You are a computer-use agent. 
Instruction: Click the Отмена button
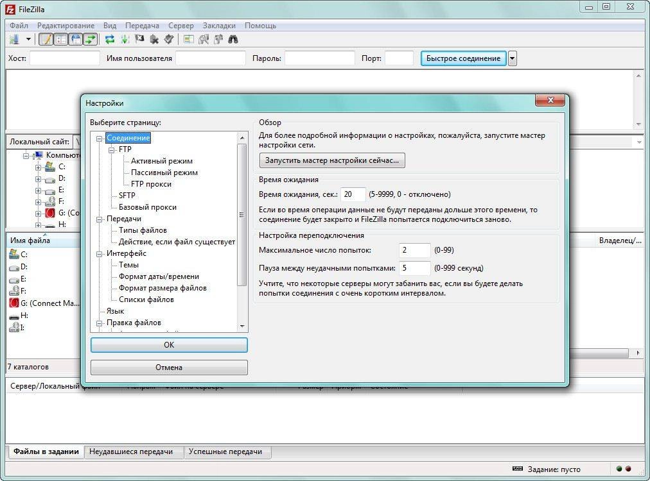[x=169, y=367]
